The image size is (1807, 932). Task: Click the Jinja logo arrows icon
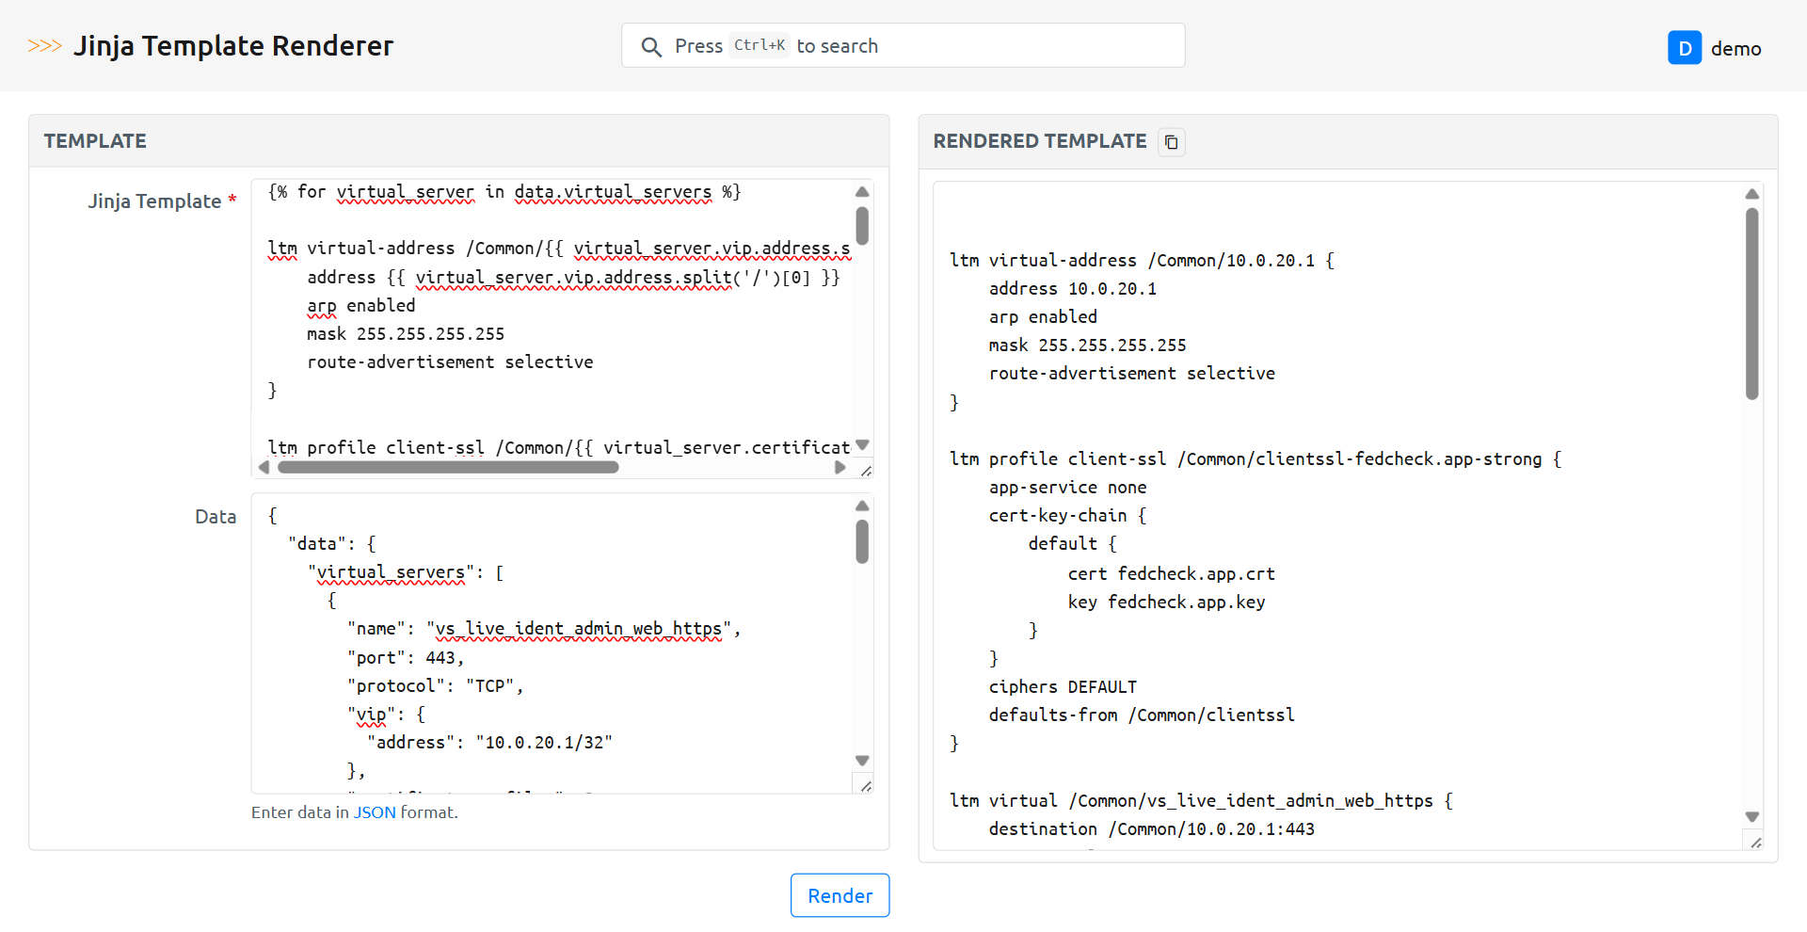coord(44,46)
